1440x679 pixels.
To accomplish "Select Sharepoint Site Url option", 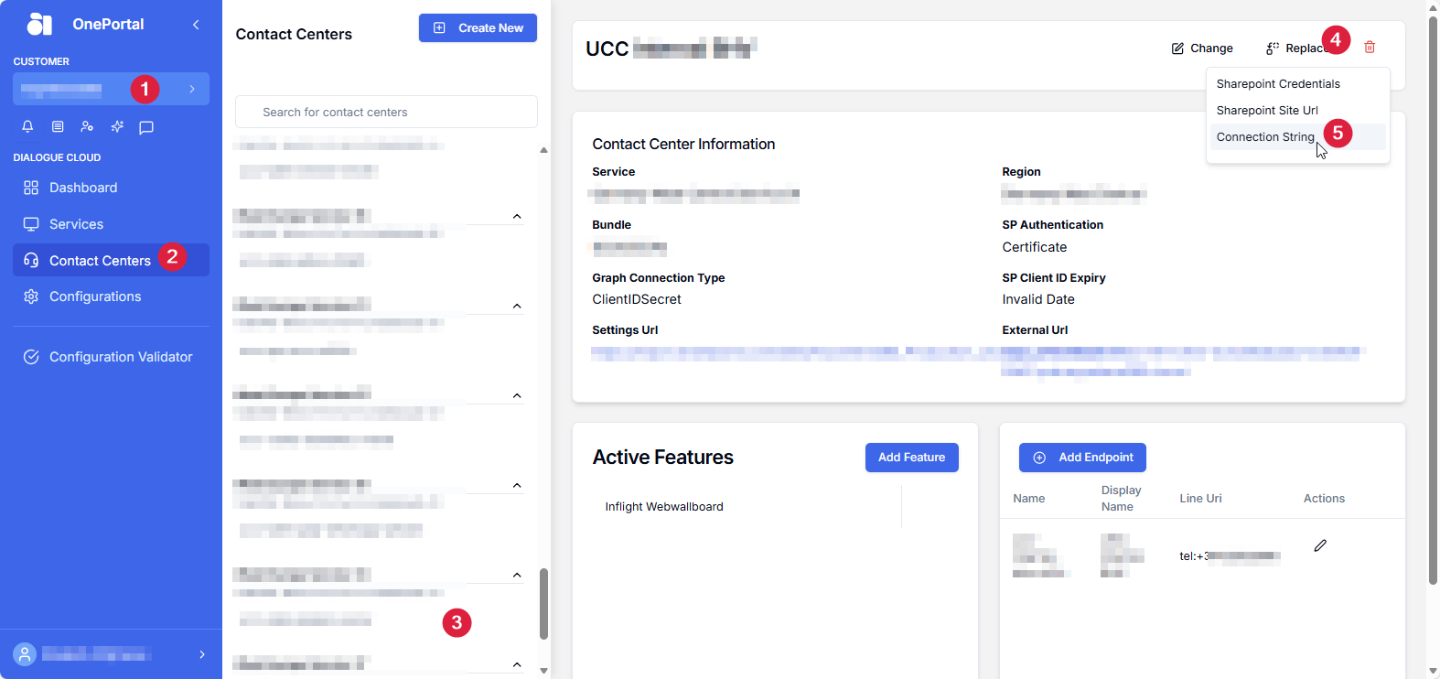I will (x=1266, y=111).
